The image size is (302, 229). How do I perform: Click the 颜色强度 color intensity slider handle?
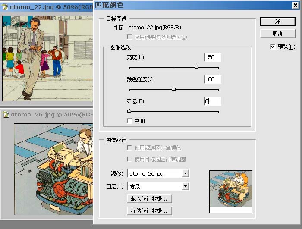[x=173, y=89]
